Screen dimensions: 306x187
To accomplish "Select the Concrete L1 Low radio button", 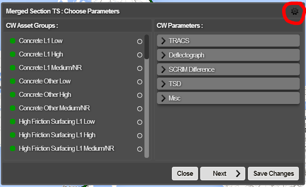I will pos(139,42).
